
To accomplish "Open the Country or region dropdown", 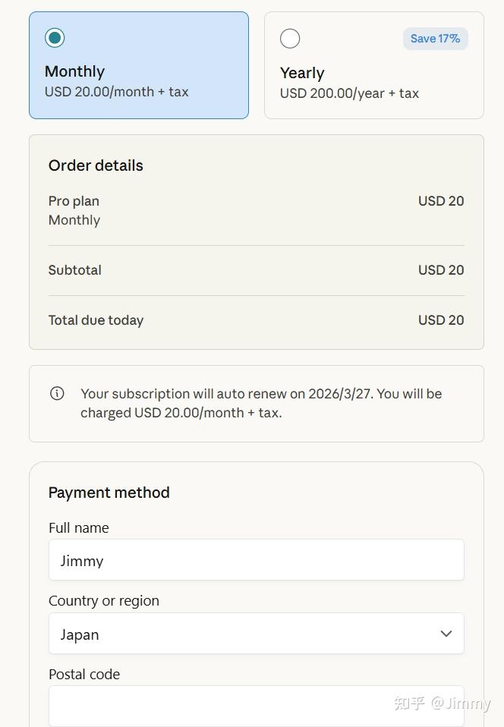I will 257,634.
